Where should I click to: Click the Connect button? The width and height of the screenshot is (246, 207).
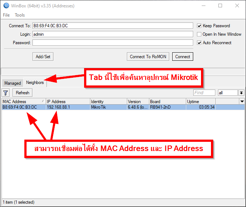(x=183, y=57)
